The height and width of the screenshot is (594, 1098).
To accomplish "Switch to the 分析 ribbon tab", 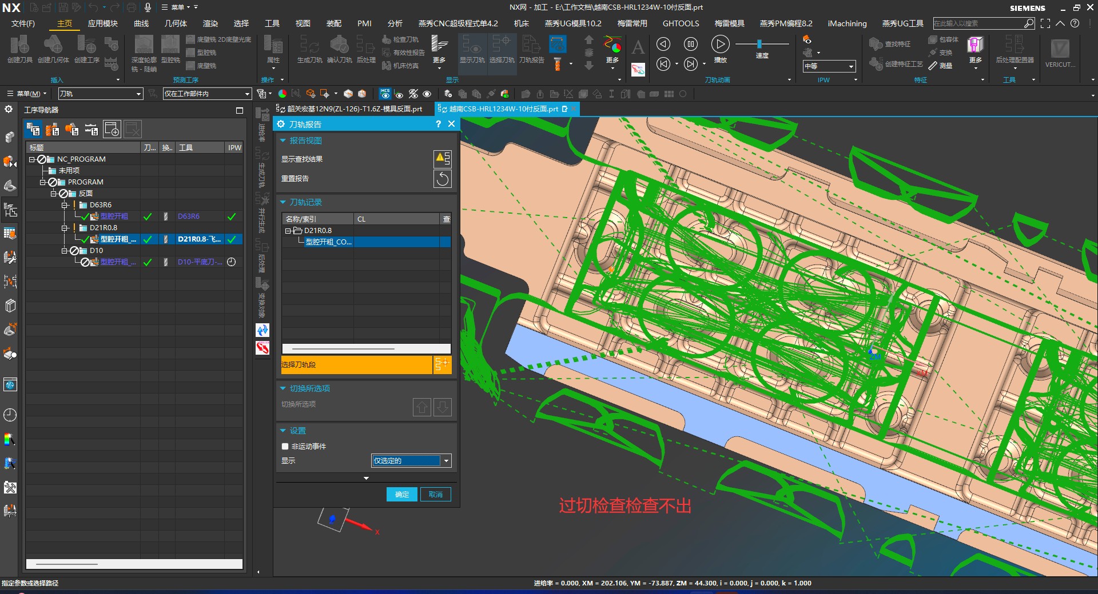I will [395, 23].
